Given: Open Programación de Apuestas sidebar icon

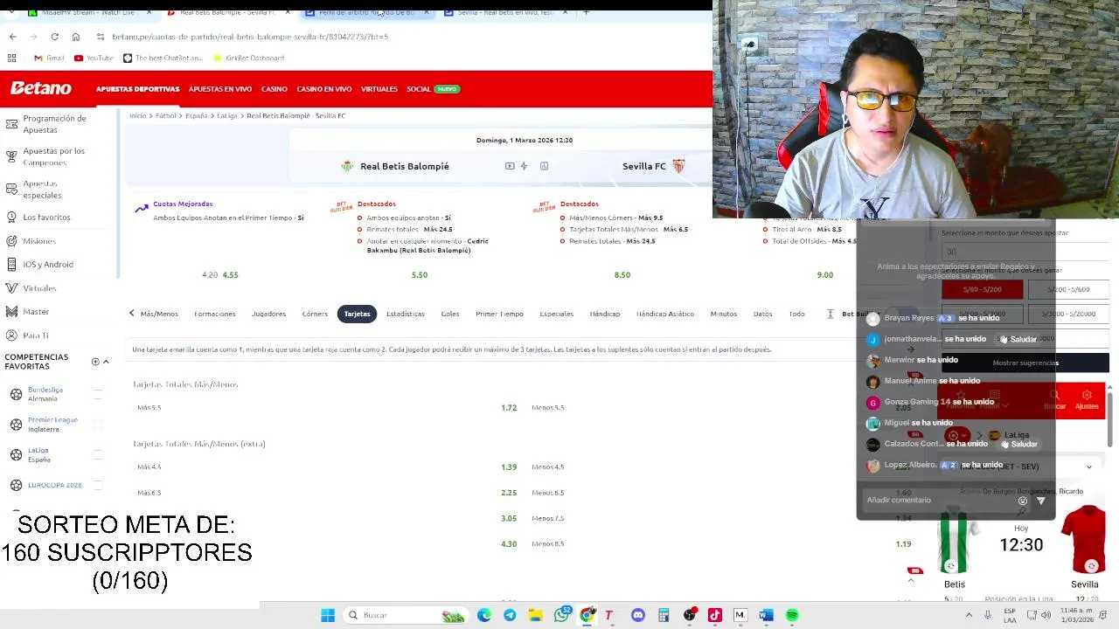Looking at the screenshot, I should click(x=11, y=124).
